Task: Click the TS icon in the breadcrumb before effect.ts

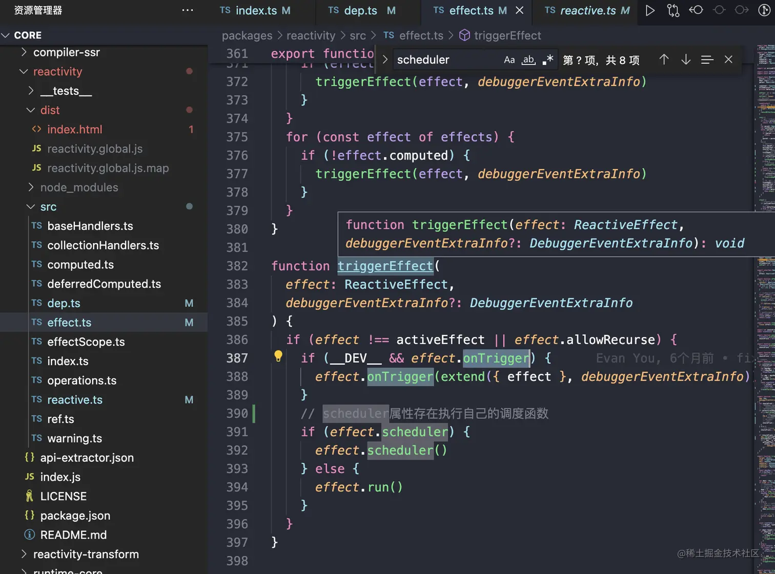Action: click(389, 35)
